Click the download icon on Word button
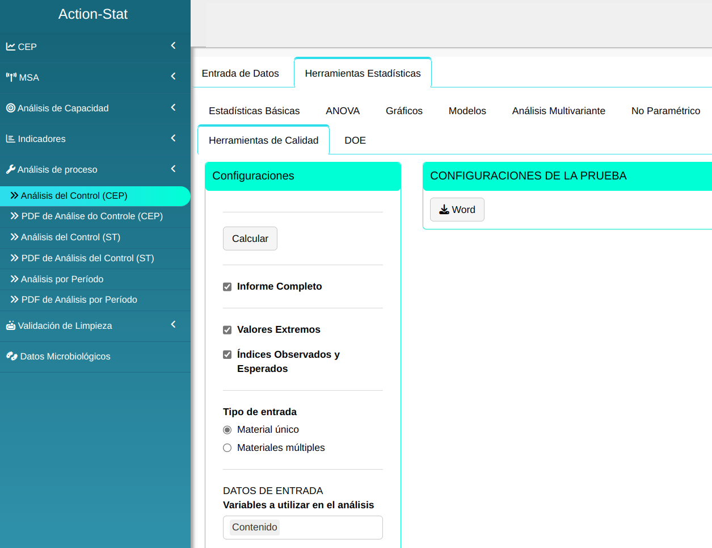 (x=444, y=210)
